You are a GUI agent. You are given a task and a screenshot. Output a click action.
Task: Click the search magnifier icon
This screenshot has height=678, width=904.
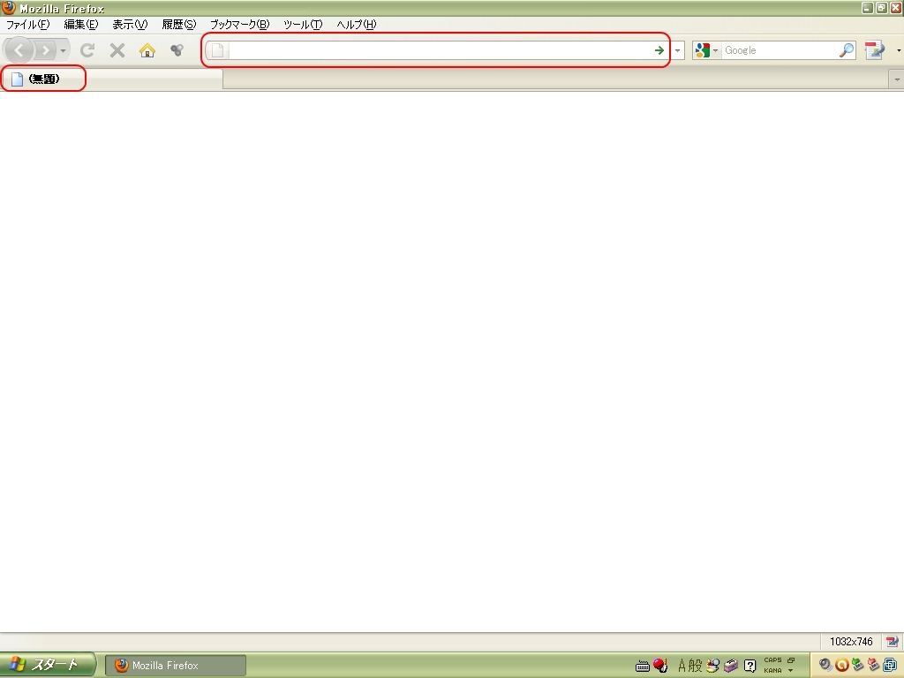coord(847,50)
